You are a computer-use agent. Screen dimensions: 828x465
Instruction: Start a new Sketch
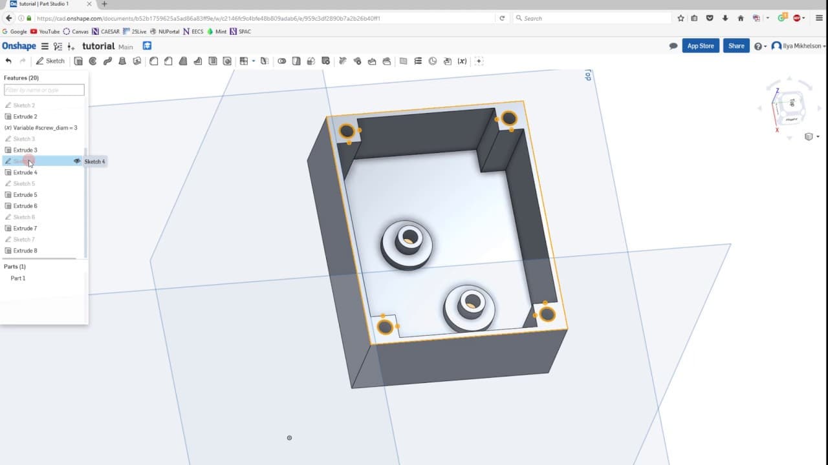tap(50, 61)
